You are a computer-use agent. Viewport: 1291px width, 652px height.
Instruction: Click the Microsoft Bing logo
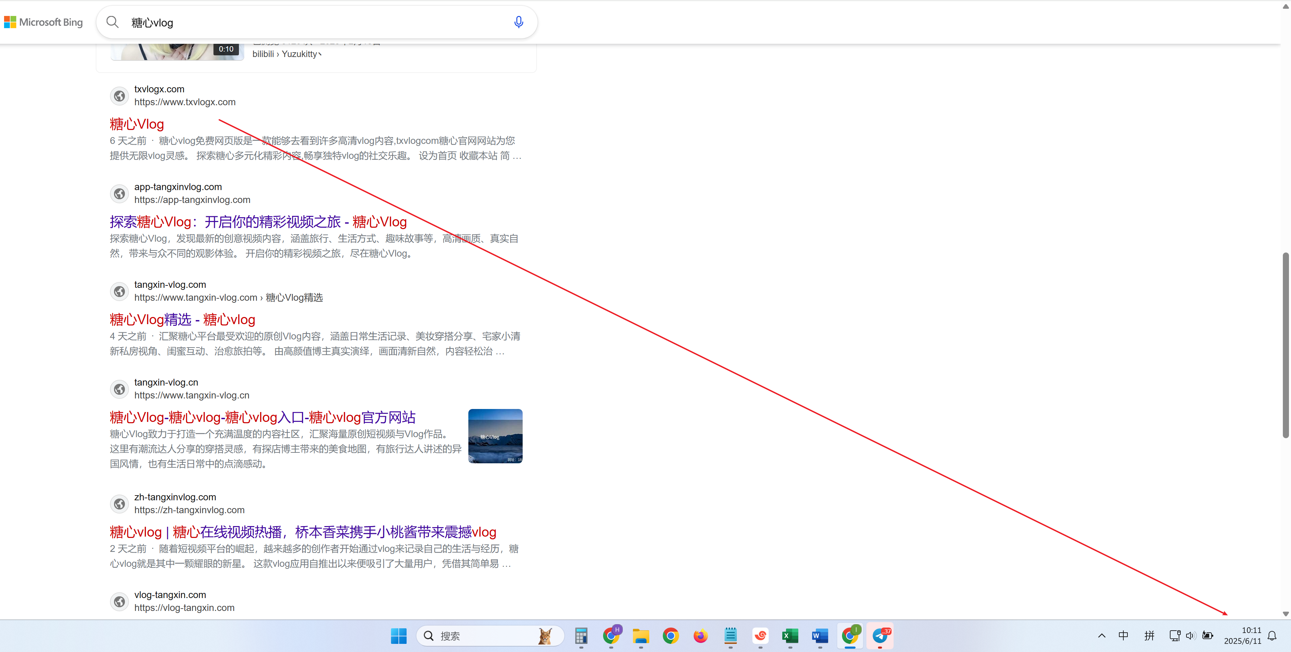click(43, 22)
